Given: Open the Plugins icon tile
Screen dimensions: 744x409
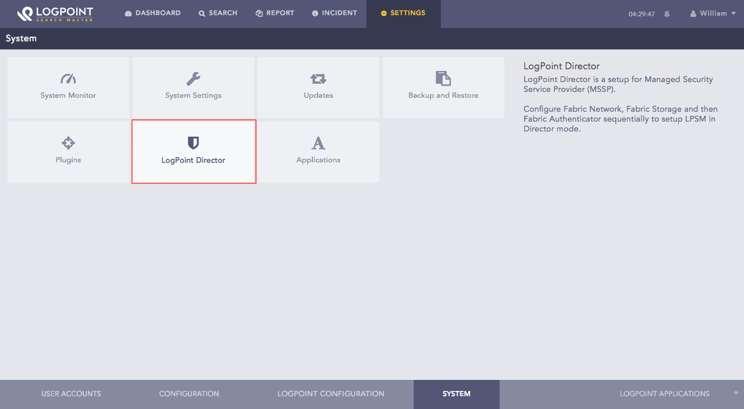Looking at the screenshot, I should coord(68,143).
